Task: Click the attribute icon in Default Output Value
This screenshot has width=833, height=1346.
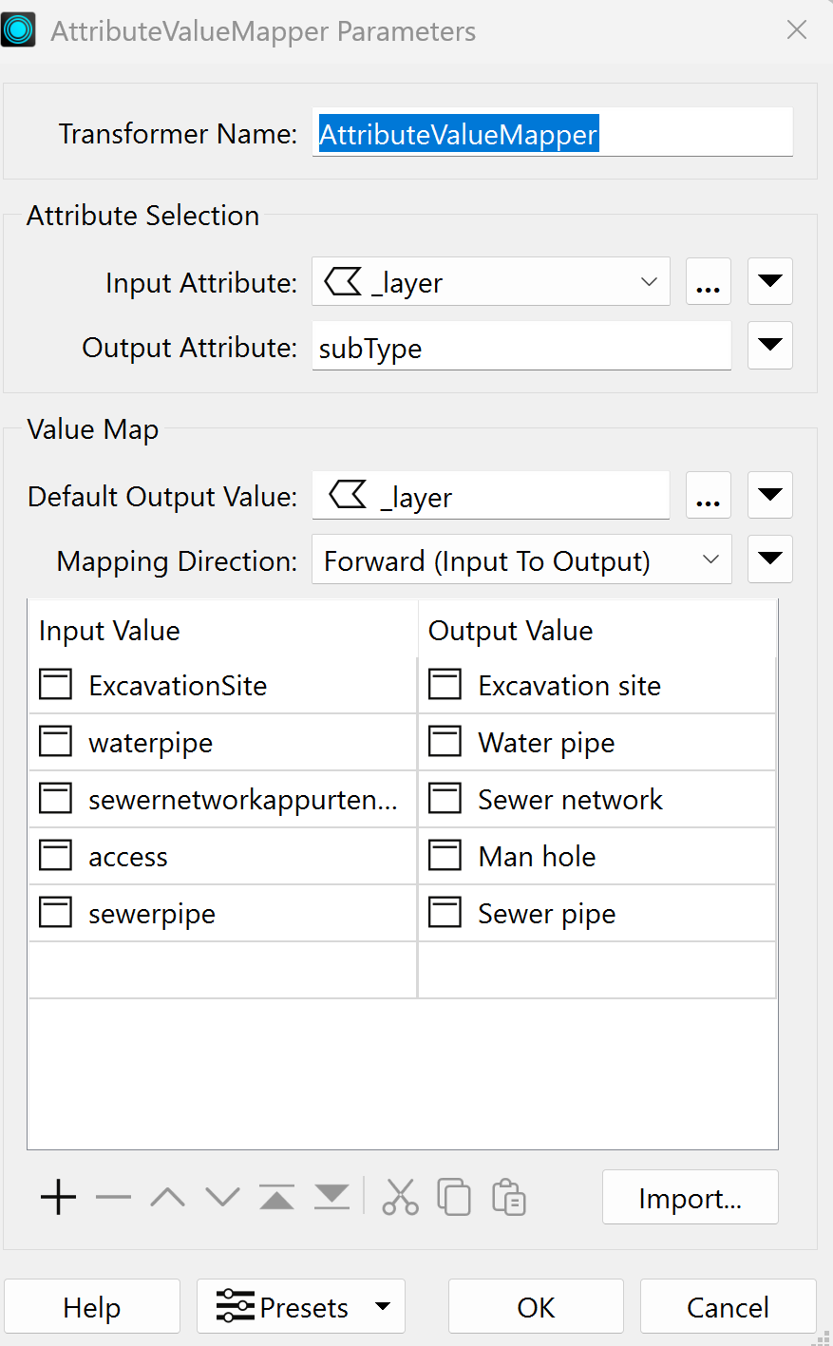Action: [348, 495]
